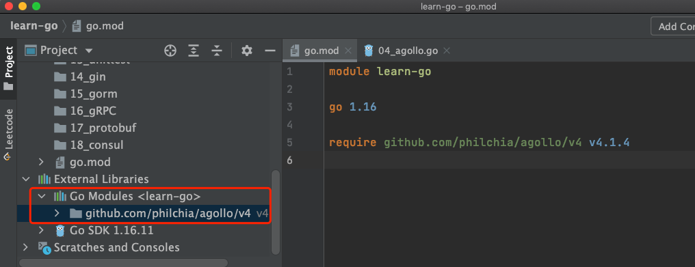This screenshot has width=695, height=267.
Task: Click the learn-go breadcrumb
Action: click(x=34, y=26)
